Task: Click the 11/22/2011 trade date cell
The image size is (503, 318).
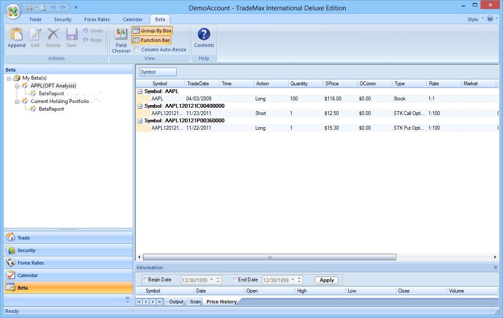Action: pyautogui.click(x=202, y=128)
